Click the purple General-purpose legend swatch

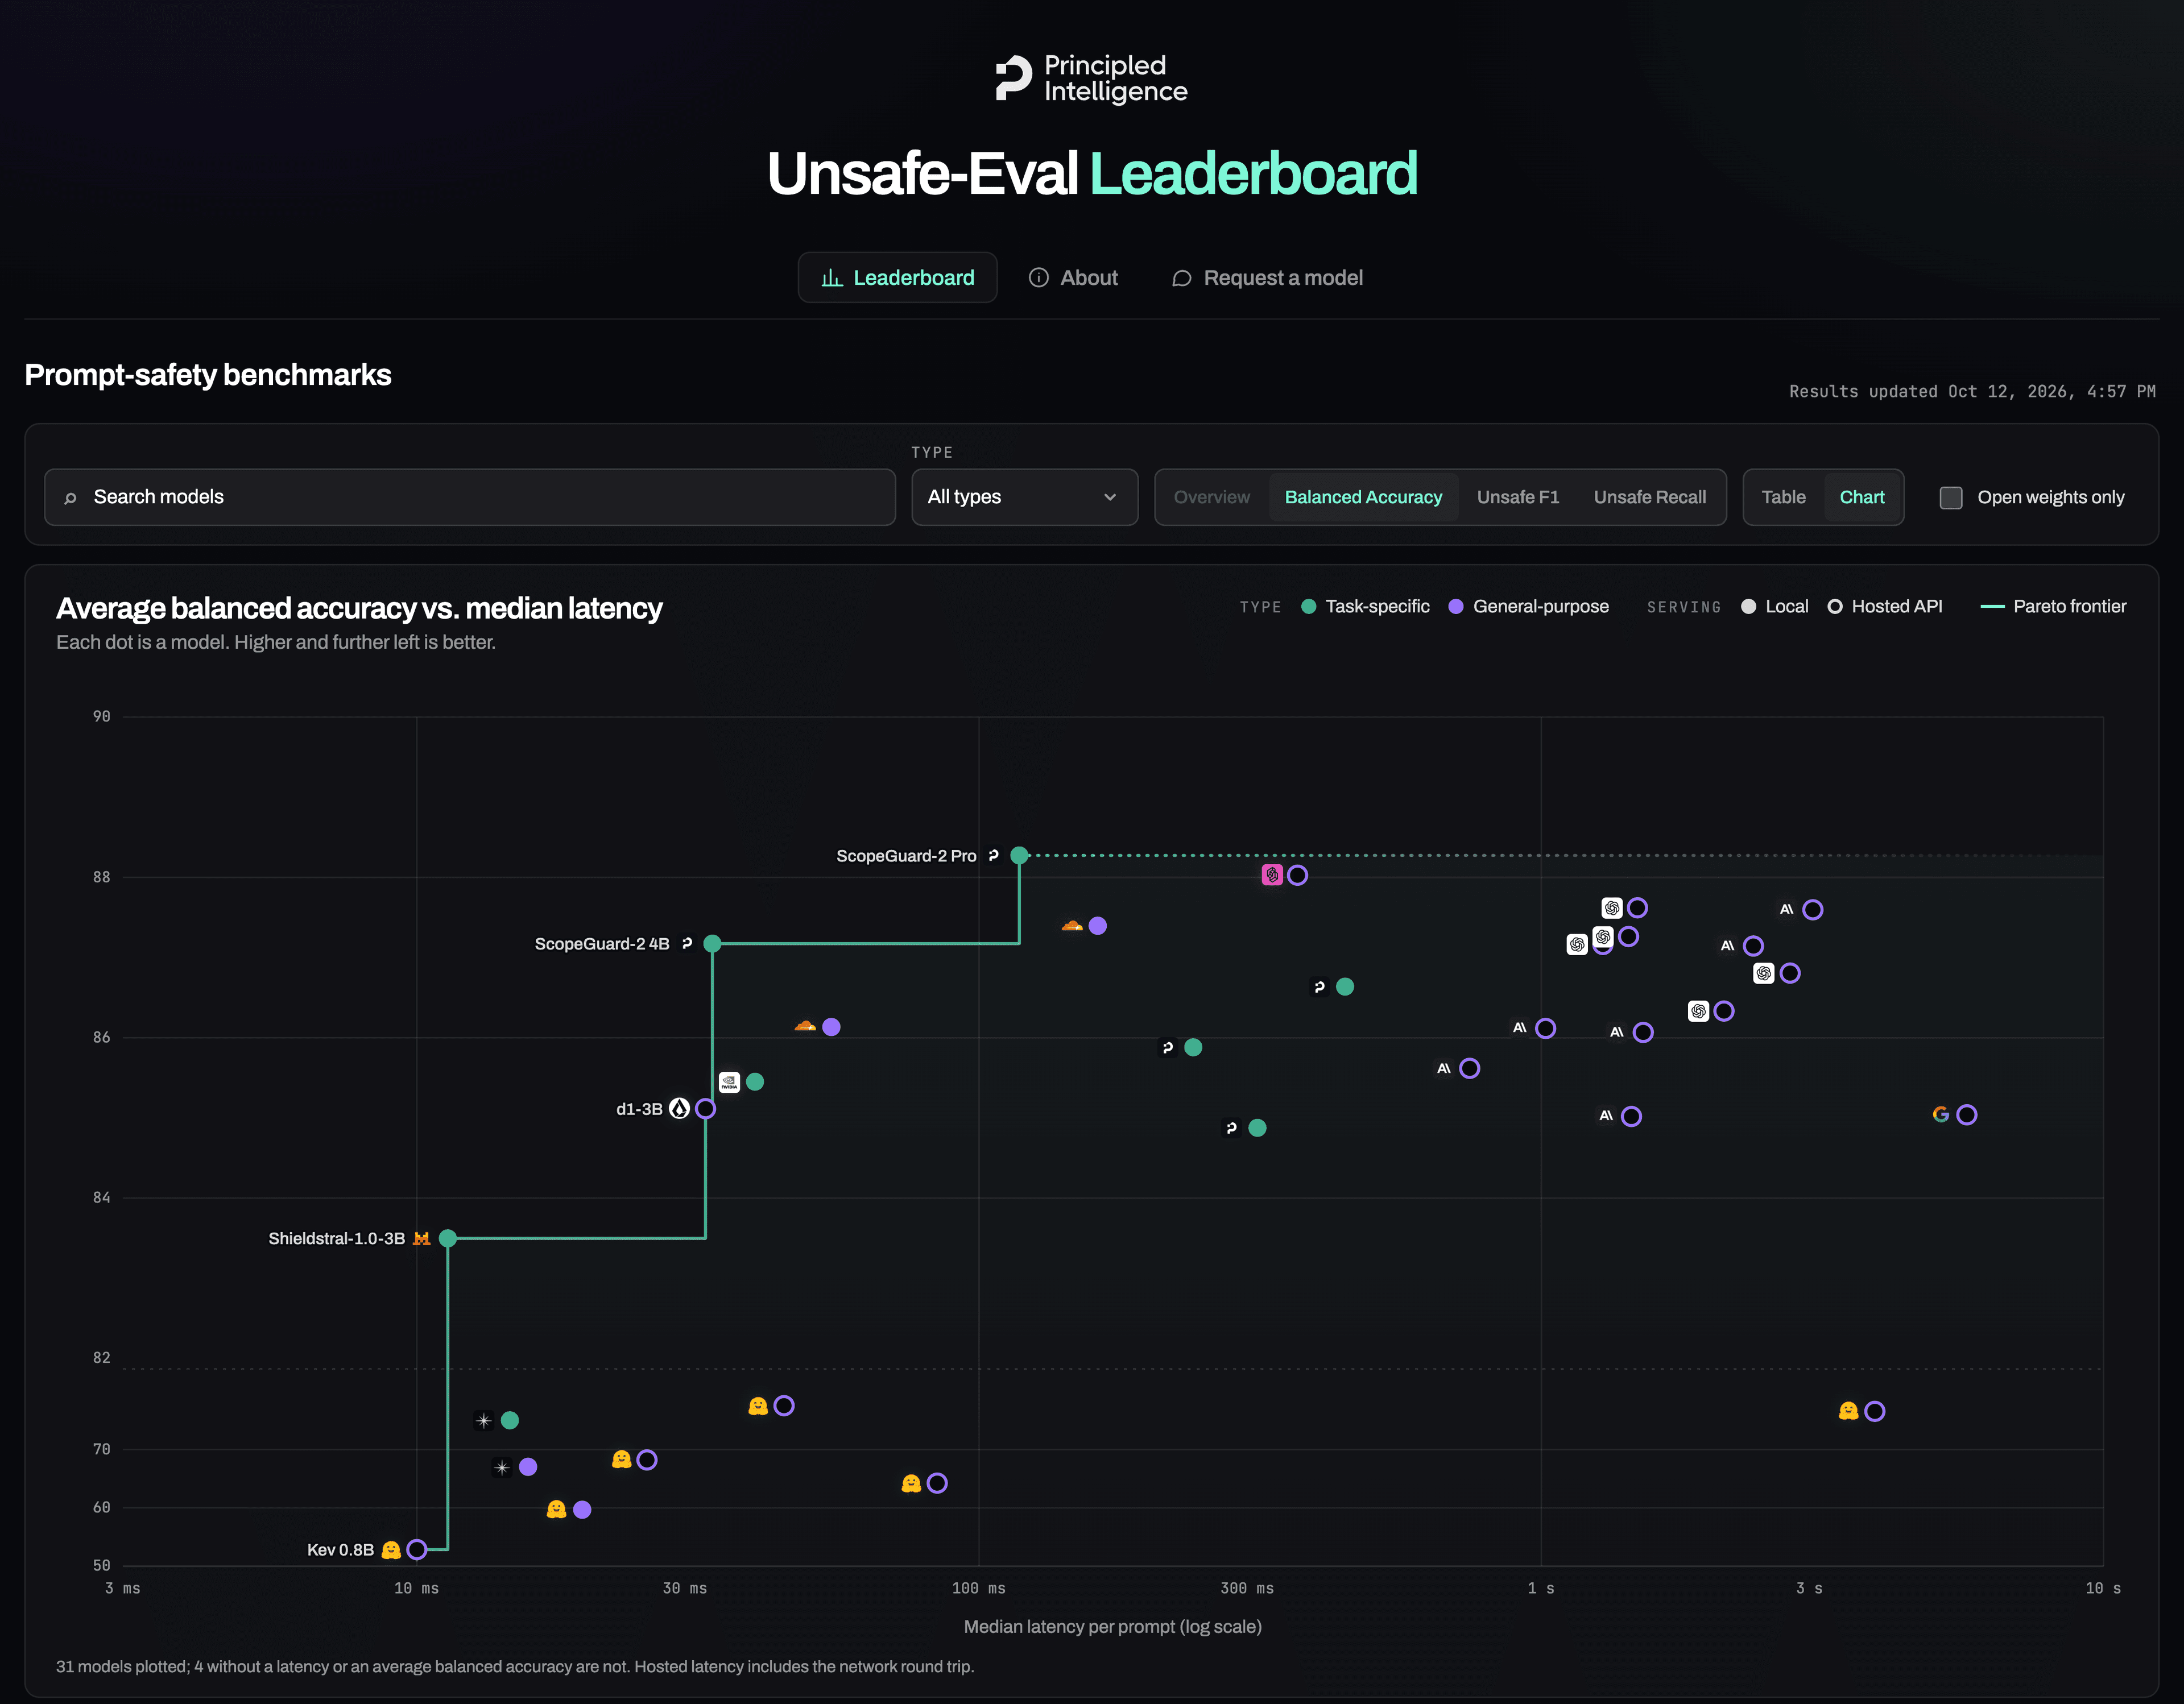(x=1455, y=607)
